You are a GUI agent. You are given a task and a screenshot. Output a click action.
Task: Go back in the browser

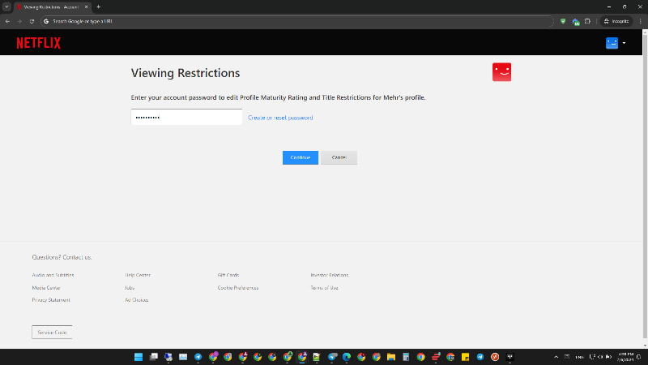(7, 21)
